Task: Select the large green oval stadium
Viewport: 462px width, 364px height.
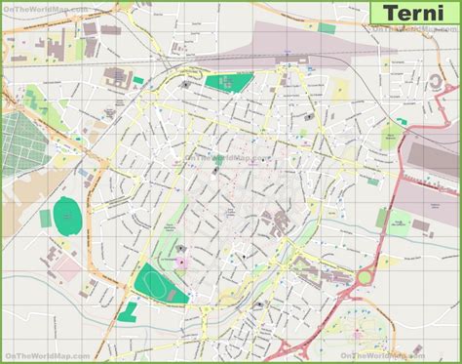Action: [x=67, y=217]
